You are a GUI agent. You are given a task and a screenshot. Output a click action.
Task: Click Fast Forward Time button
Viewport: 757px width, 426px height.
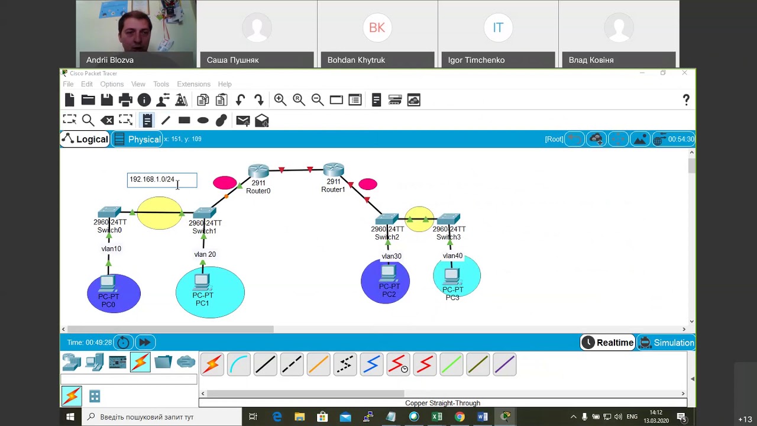point(145,342)
